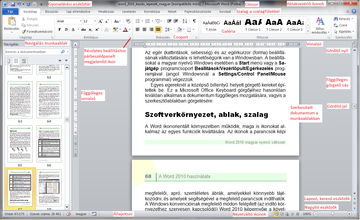Click the magyar language indicator
The height and width of the screenshot is (220, 360).
pos(81,214)
